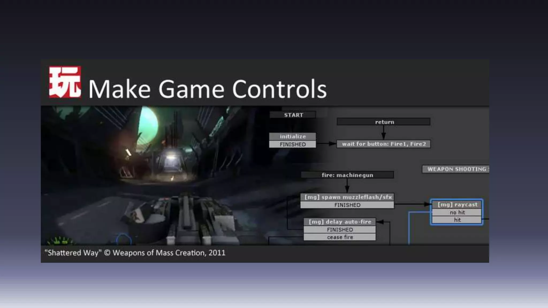
Task: Click the green radar HUD icon
Action: (60, 241)
